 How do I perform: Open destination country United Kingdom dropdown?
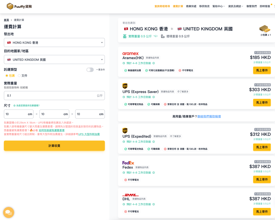(54, 59)
